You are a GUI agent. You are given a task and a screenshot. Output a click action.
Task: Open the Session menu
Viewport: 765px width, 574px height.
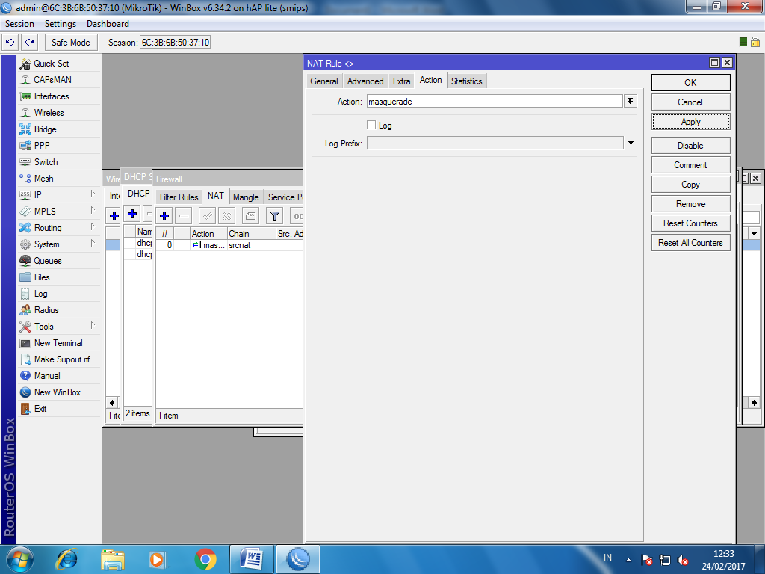point(19,24)
